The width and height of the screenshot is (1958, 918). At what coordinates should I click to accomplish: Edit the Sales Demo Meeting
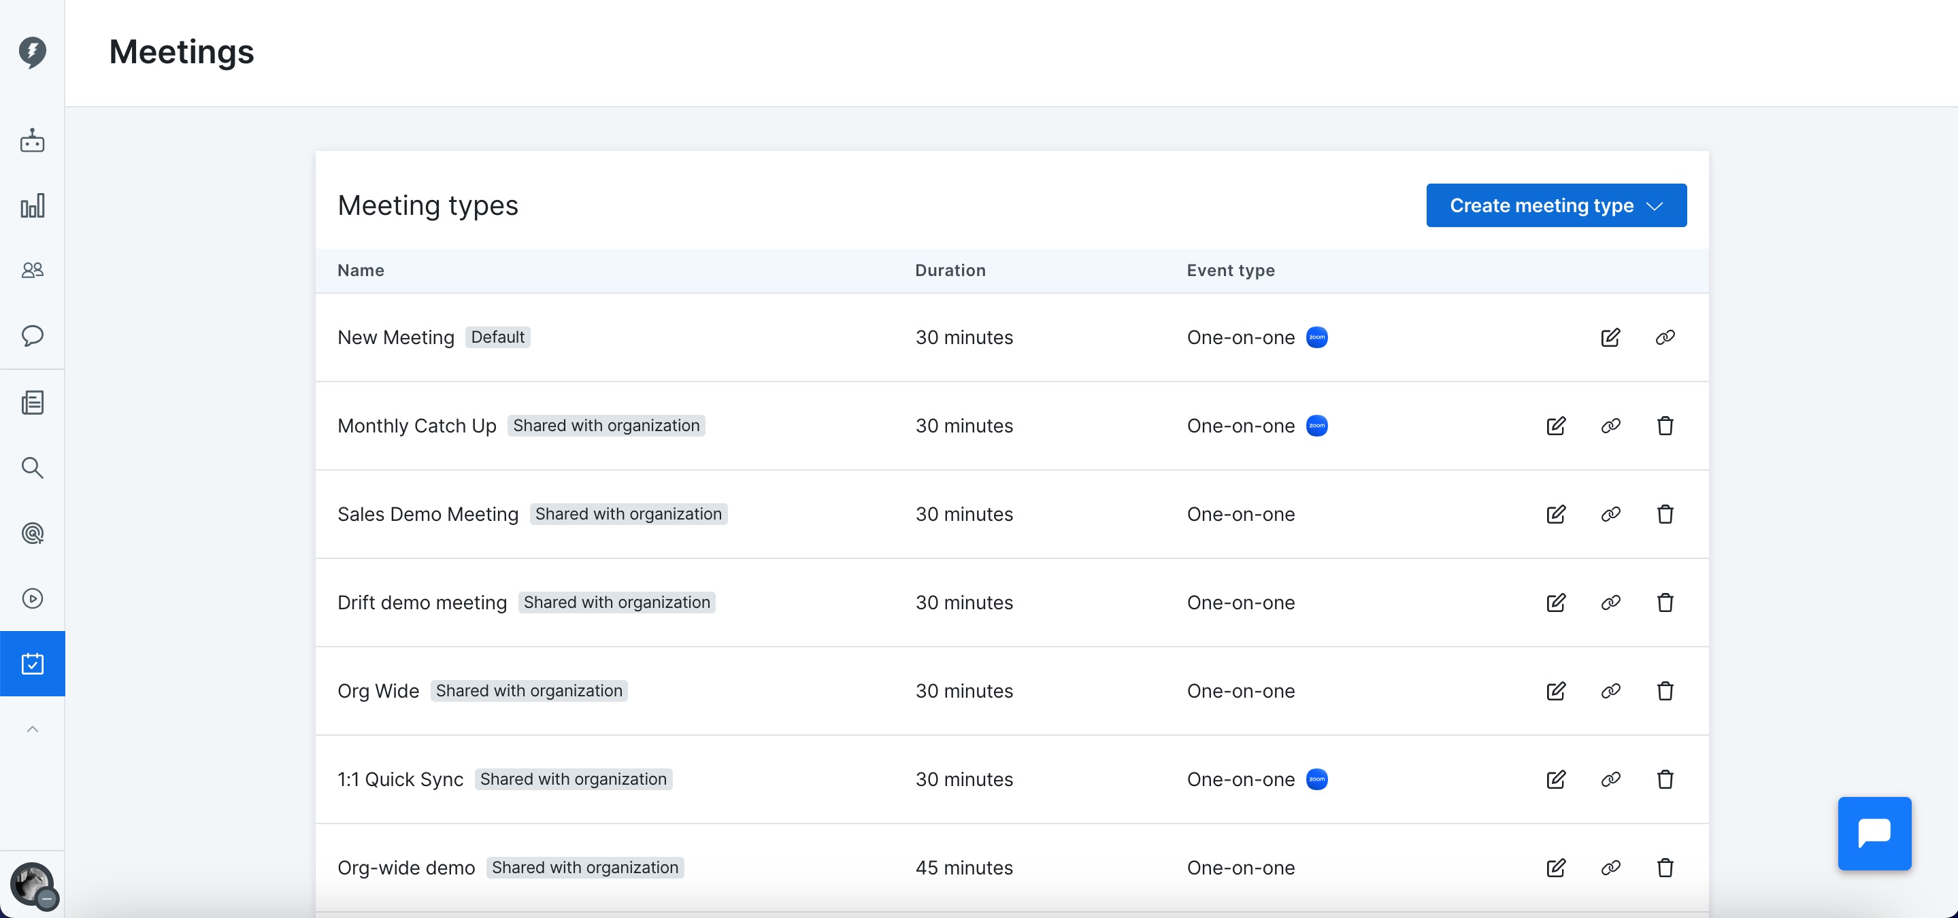click(x=1555, y=513)
